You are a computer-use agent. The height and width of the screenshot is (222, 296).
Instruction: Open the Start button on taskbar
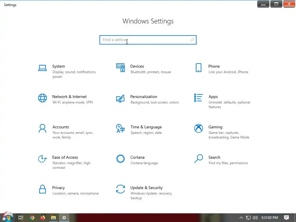(8, 217)
